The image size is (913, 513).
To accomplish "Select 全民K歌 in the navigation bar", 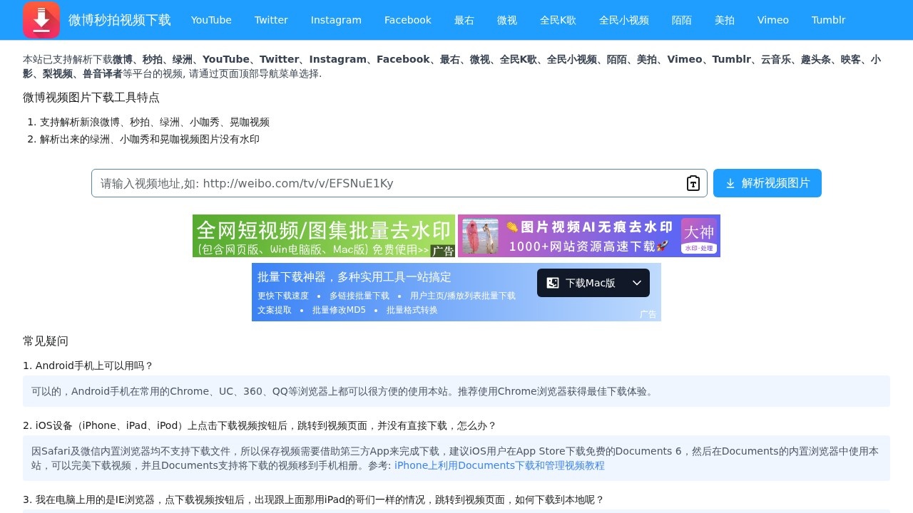I will 558,20.
